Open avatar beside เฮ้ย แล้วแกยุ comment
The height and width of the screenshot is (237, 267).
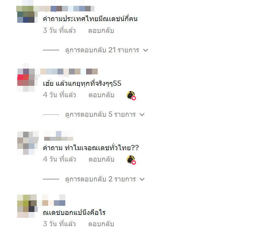(26, 80)
